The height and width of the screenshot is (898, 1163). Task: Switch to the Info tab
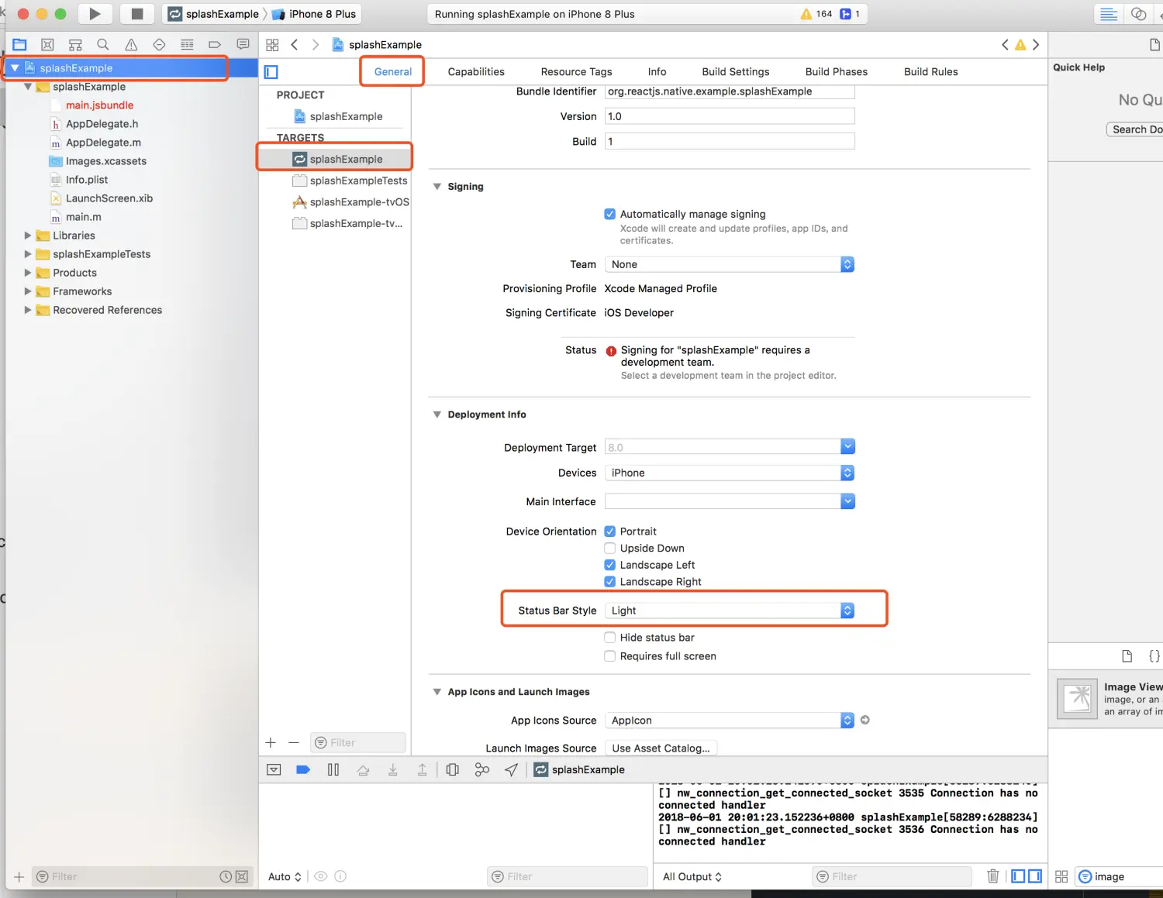click(657, 71)
